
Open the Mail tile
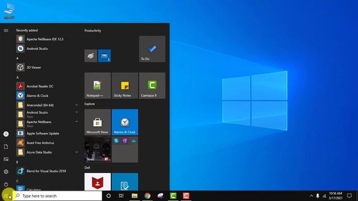point(105,56)
